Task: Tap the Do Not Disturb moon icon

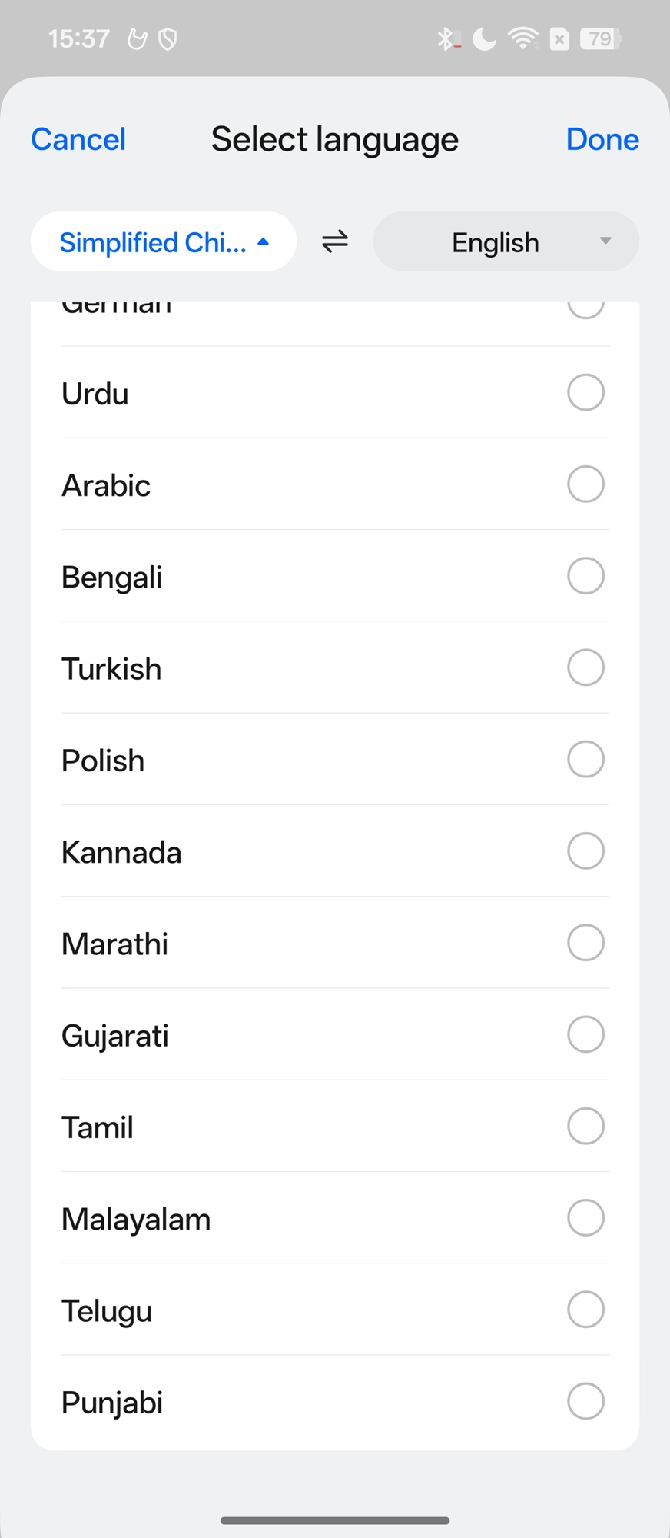Action: pos(484,38)
